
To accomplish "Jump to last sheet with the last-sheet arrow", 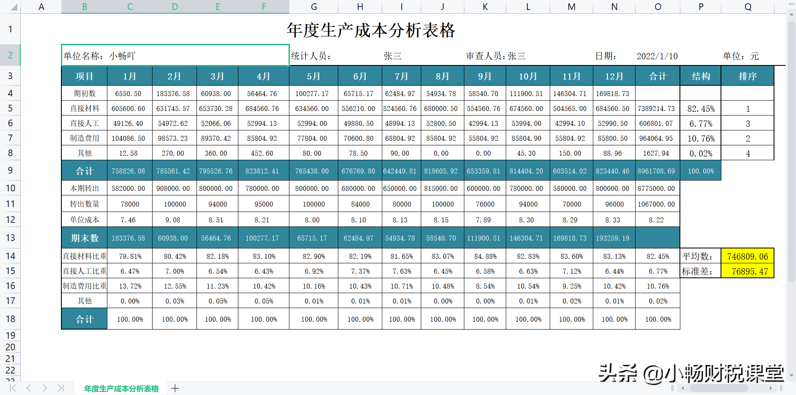I will click(61, 388).
